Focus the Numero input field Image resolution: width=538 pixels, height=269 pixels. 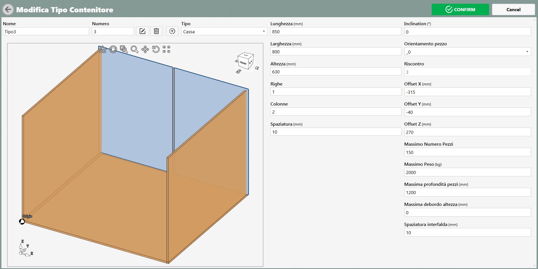pos(113,32)
